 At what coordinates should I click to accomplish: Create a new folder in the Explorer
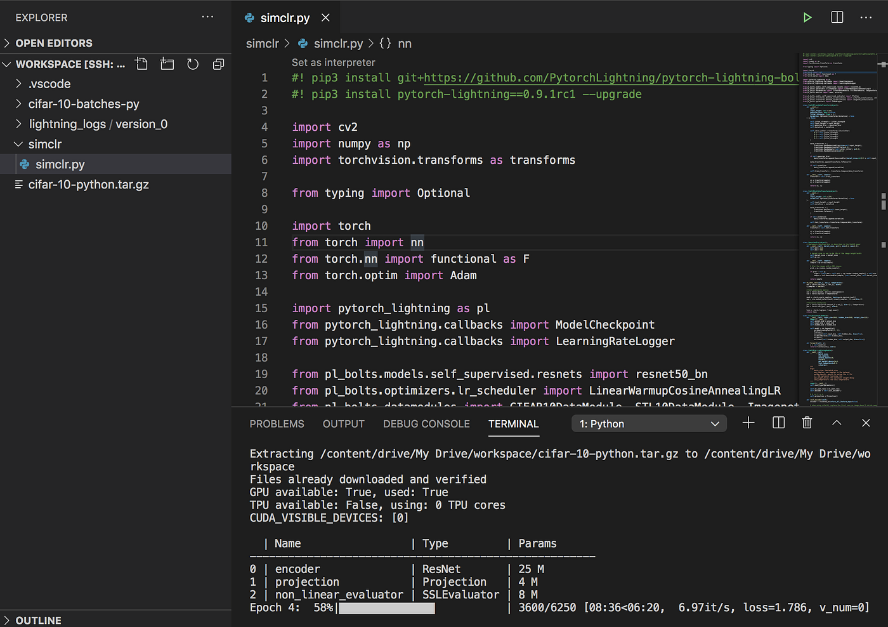tap(167, 63)
